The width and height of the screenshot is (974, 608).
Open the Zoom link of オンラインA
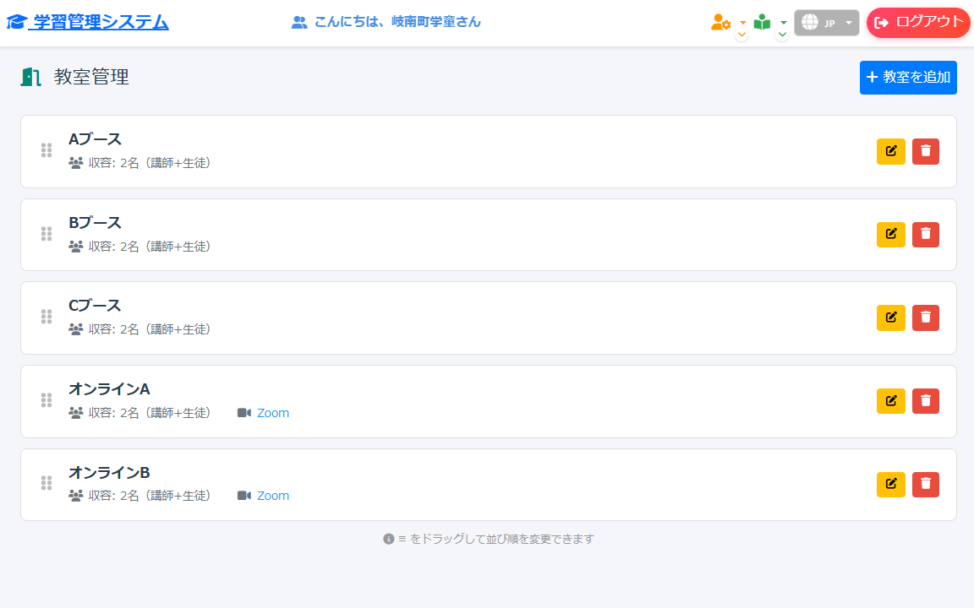(x=273, y=413)
